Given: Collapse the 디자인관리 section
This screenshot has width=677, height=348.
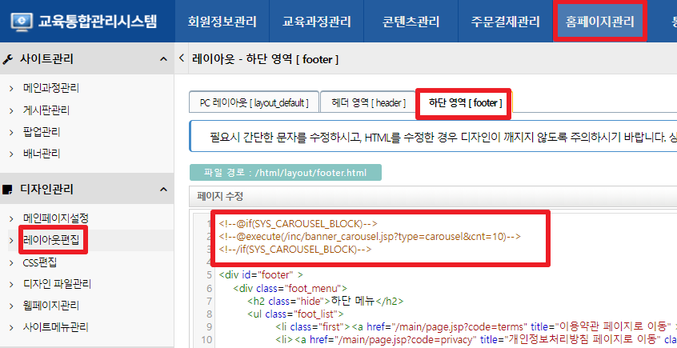Looking at the screenshot, I should pos(163,190).
